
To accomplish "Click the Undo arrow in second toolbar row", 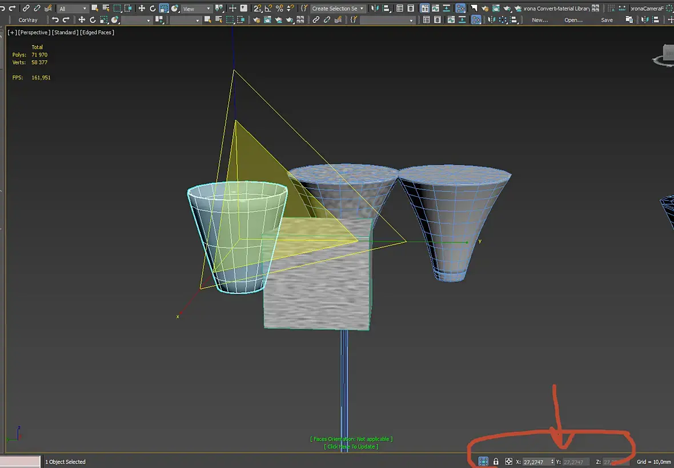I will point(55,20).
